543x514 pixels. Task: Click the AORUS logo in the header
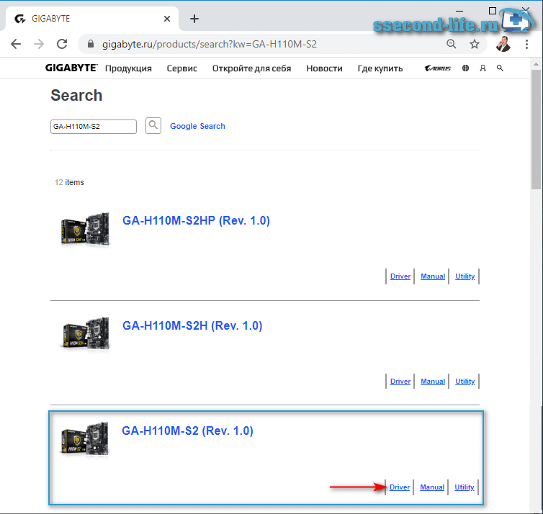[438, 68]
